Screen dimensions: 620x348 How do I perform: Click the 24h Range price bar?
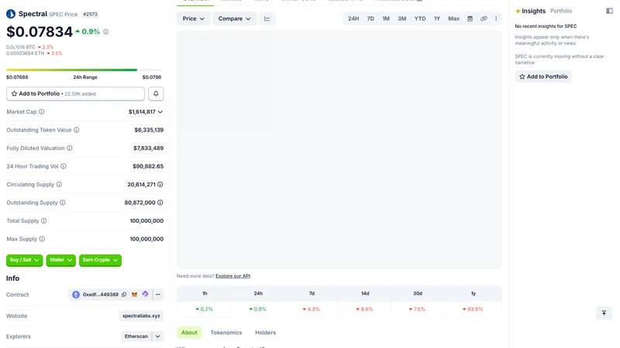[84, 70]
